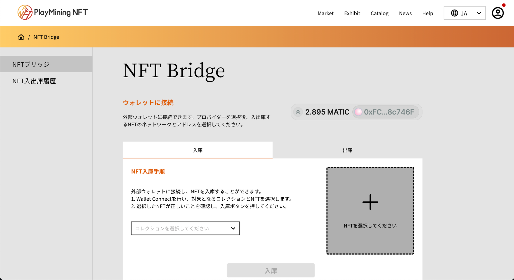Click NFT Bridge breadcrumb link

(46, 37)
